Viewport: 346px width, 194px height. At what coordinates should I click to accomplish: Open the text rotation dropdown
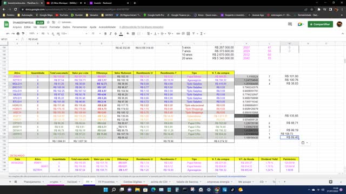[x=170, y=33]
